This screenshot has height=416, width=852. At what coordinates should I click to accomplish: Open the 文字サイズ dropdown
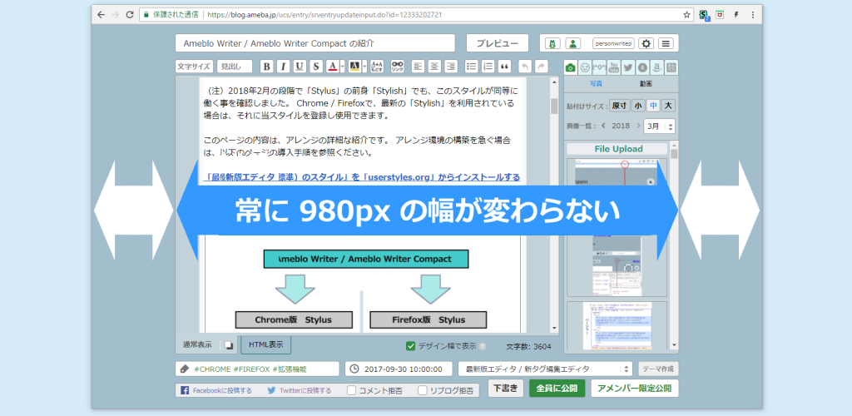coord(194,67)
